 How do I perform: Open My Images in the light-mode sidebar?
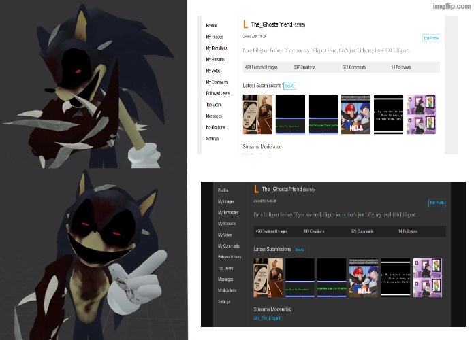215,37
